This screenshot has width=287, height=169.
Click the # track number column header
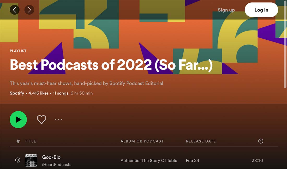(x=18, y=141)
